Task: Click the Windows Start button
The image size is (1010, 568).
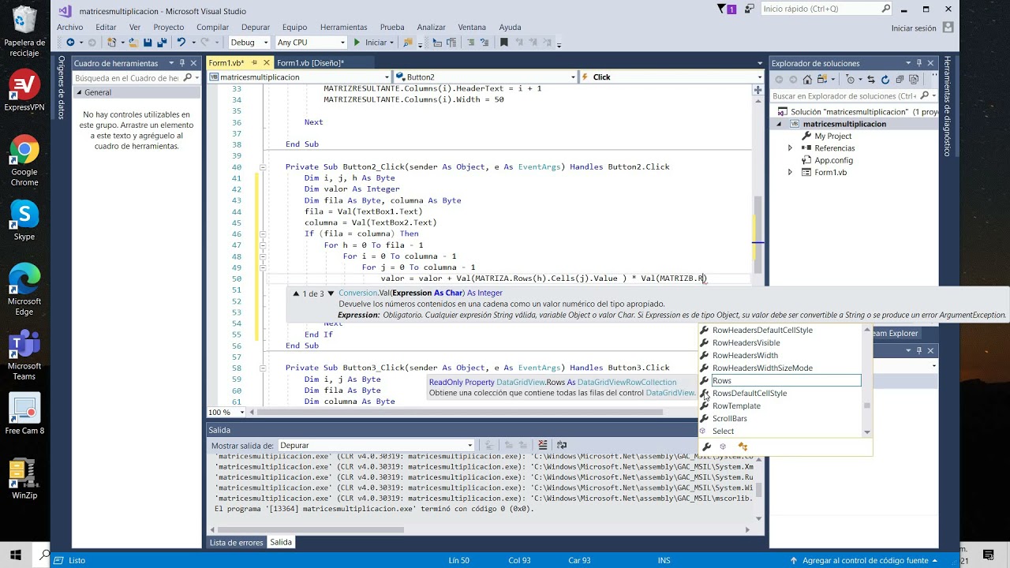Action: pos(16,555)
